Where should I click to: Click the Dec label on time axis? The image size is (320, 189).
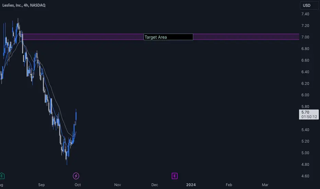pyautogui.click(x=155, y=185)
